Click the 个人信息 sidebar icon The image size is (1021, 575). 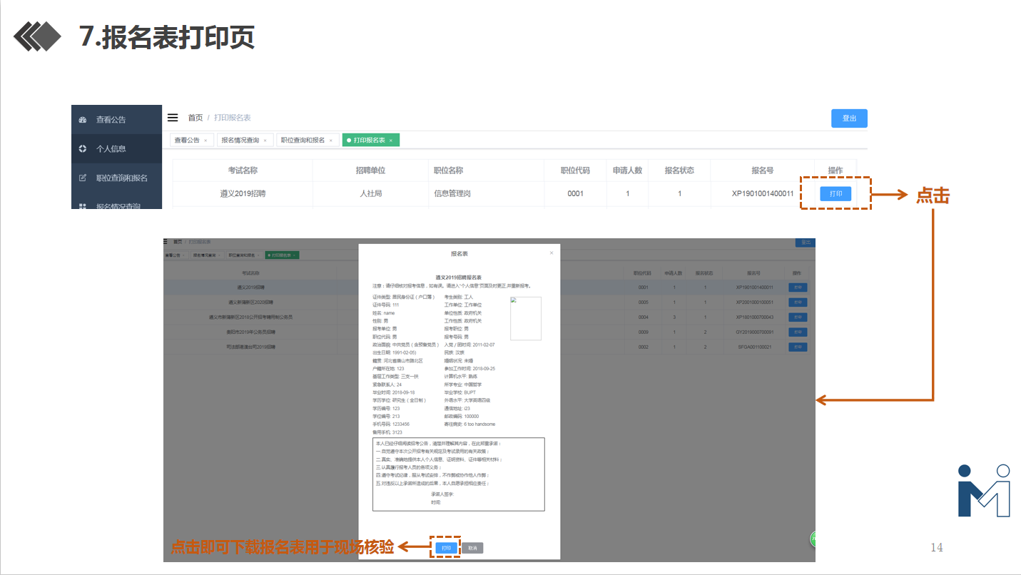(83, 149)
